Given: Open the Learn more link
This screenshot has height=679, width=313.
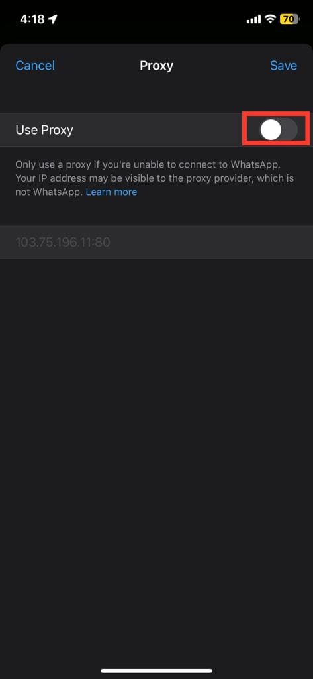Looking at the screenshot, I should [x=112, y=192].
